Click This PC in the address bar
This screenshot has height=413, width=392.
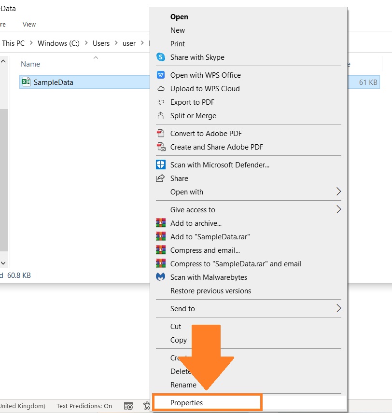pos(13,43)
